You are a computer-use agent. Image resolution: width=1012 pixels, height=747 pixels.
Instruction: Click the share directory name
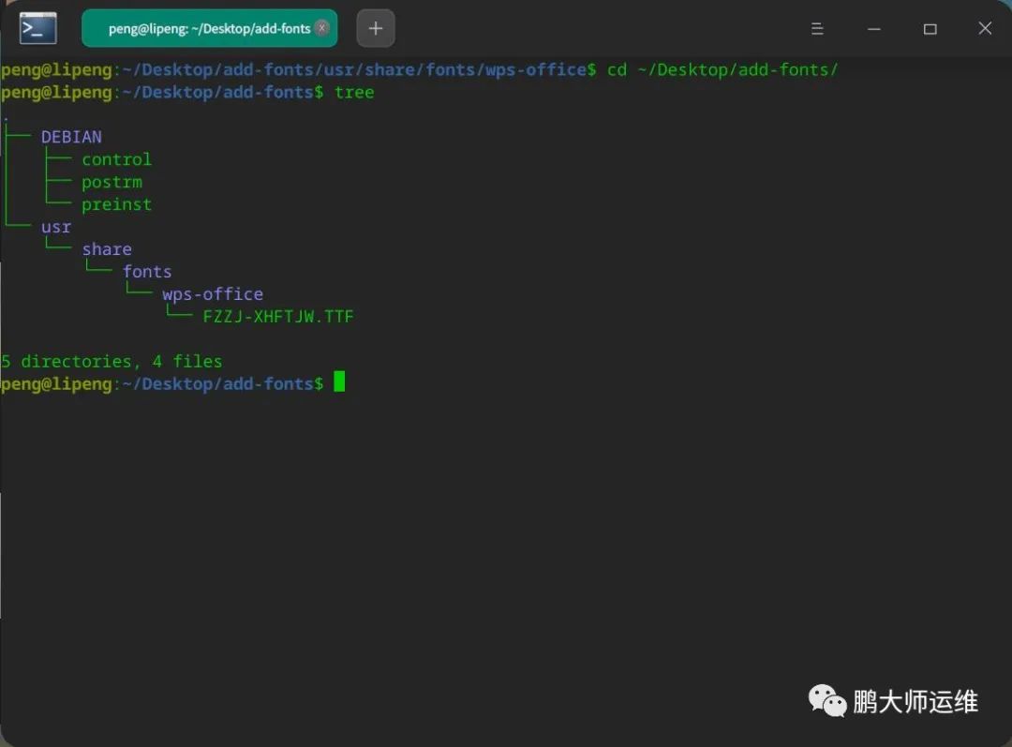107,249
